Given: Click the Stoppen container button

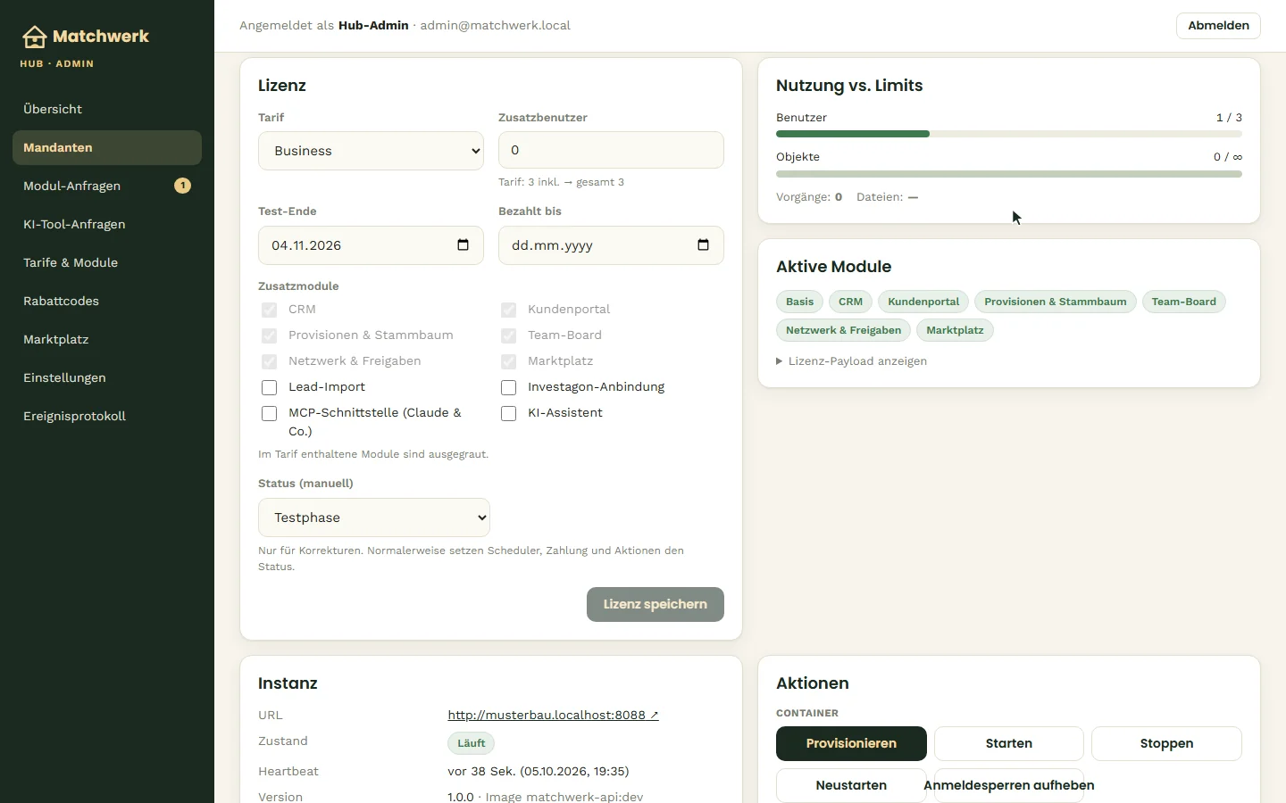Looking at the screenshot, I should click(x=1166, y=743).
